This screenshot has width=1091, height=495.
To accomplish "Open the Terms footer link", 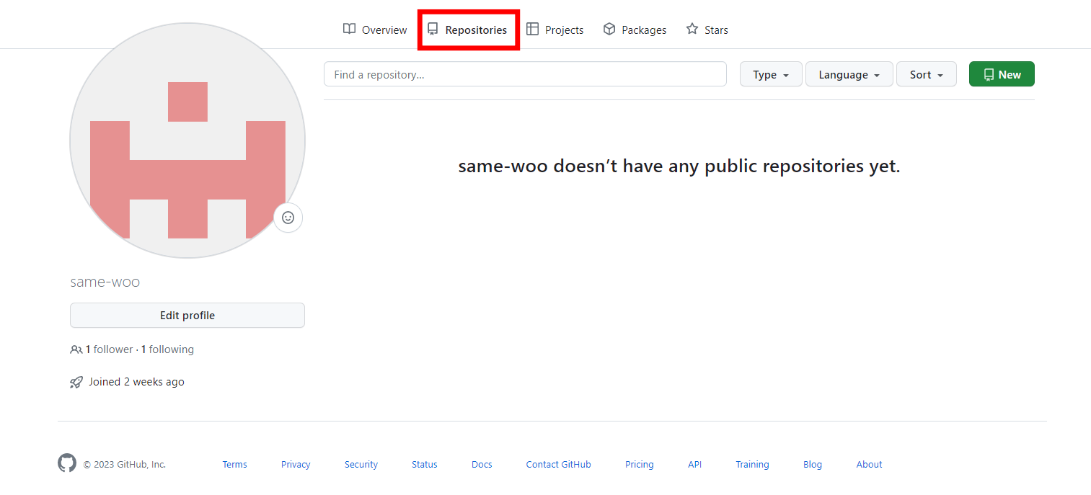I will [x=234, y=465].
